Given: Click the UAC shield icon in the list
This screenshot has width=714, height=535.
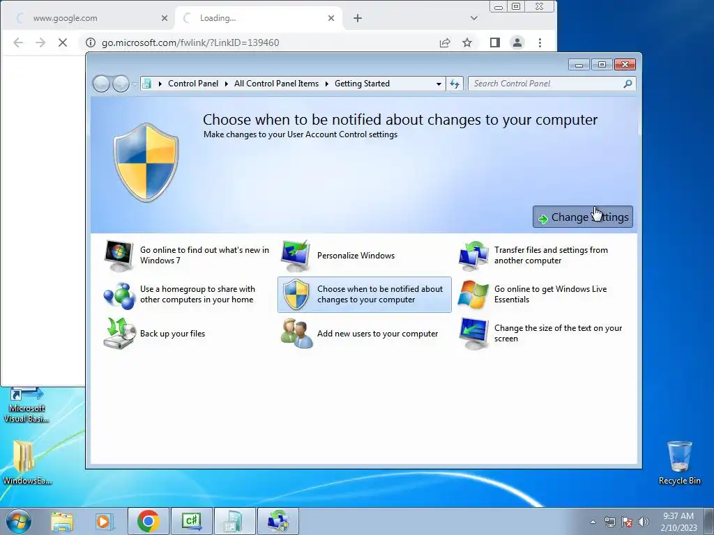Looking at the screenshot, I should coord(296,295).
